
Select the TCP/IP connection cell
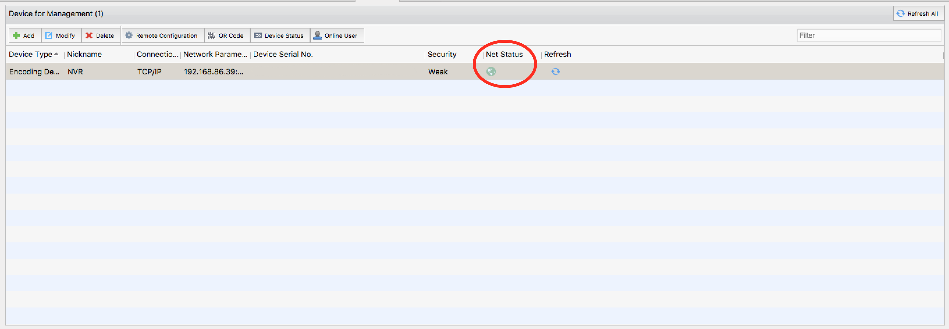coord(149,72)
